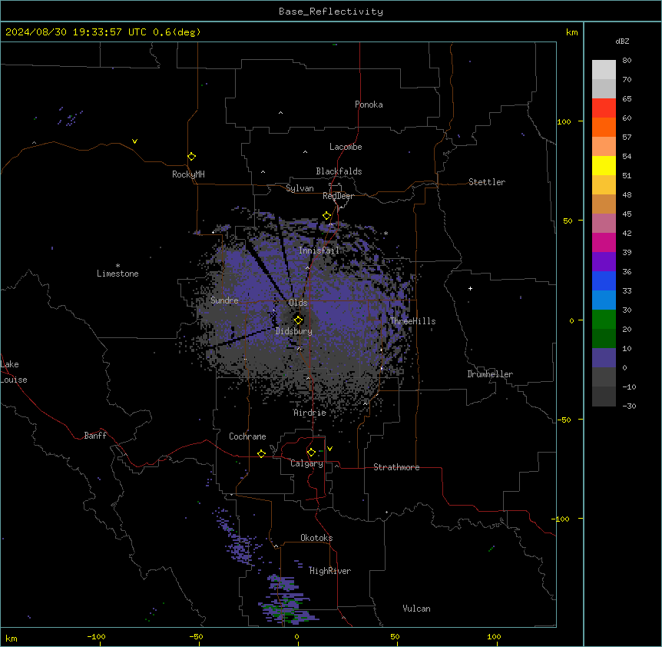Click the Blackfalds town label
The width and height of the screenshot is (662, 647).
339,171
